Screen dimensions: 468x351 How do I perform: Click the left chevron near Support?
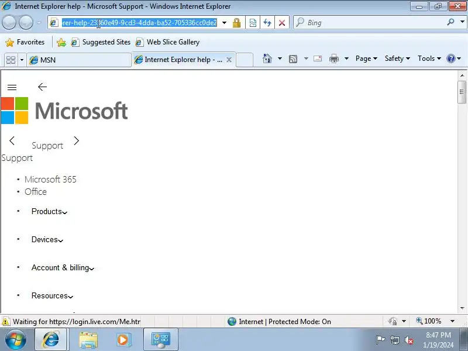[12, 140]
